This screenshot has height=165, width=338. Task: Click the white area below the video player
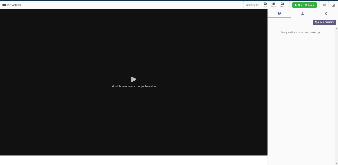[x=134, y=160]
